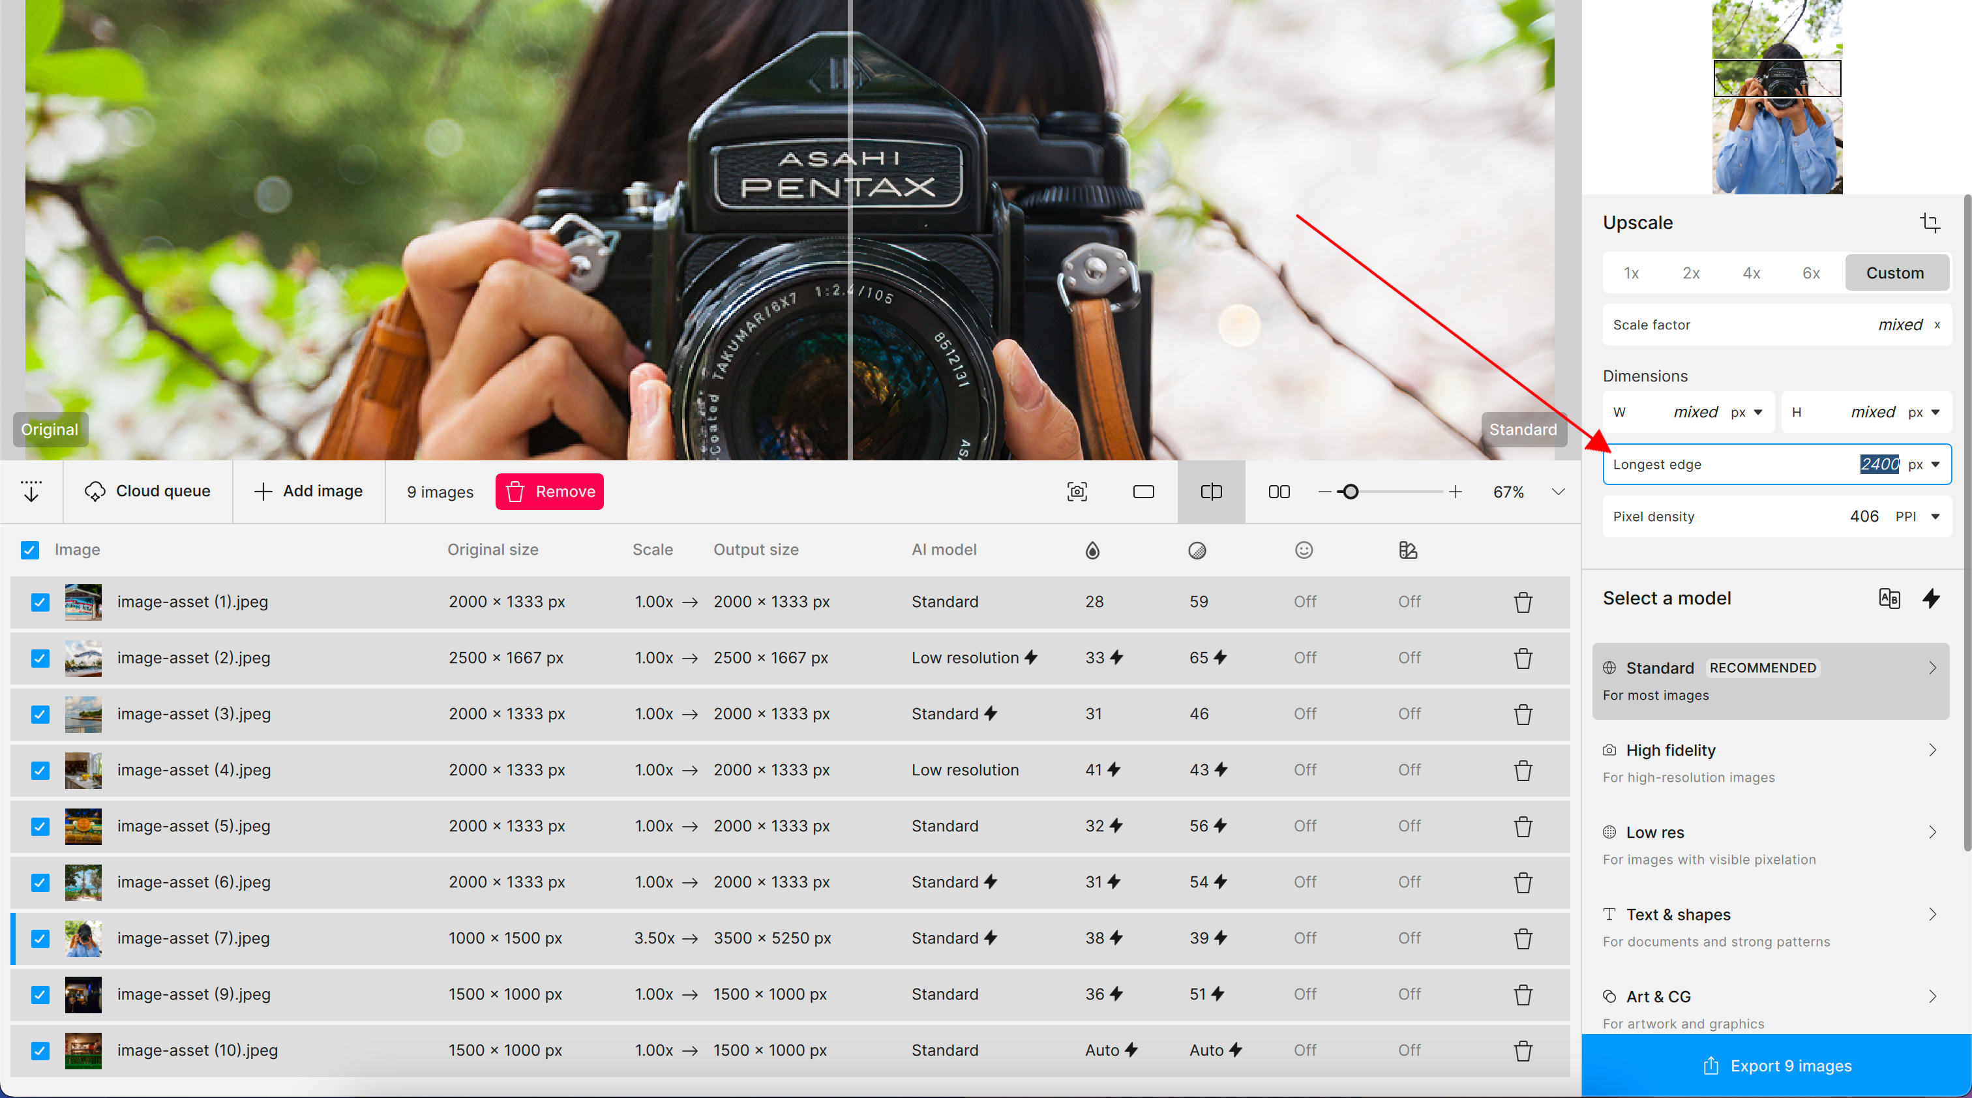Select the single view rectangle icon

coord(1143,491)
